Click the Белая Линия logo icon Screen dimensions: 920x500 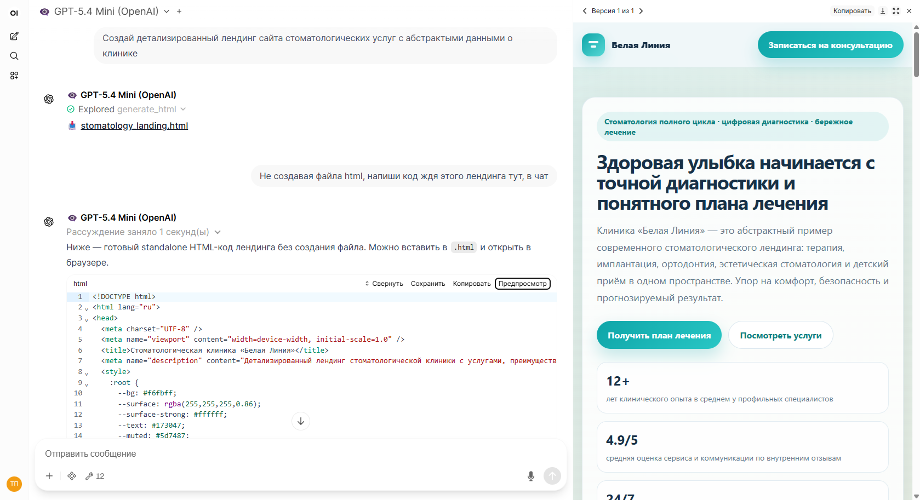pos(593,45)
